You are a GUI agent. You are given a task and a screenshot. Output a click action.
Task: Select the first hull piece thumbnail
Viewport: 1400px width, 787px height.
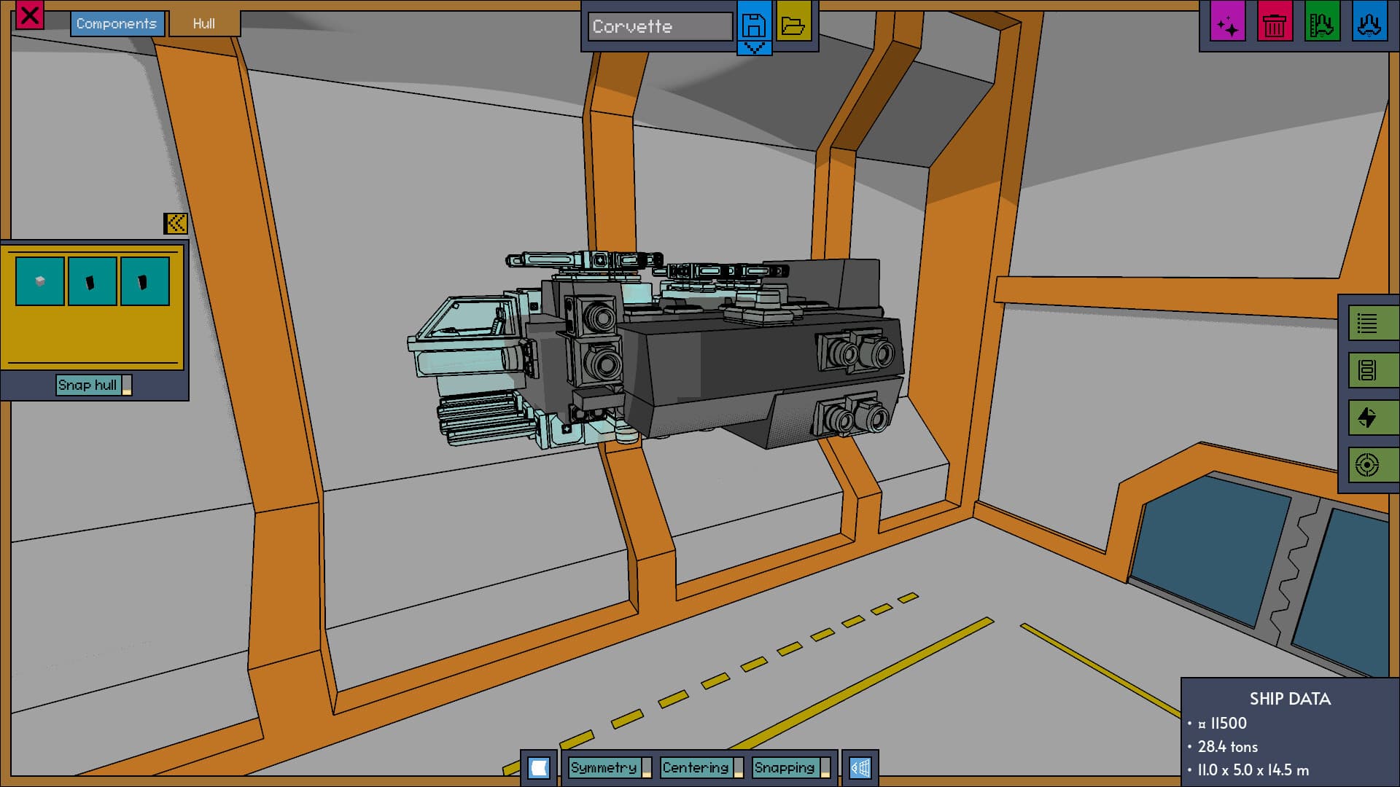point(39,281)
